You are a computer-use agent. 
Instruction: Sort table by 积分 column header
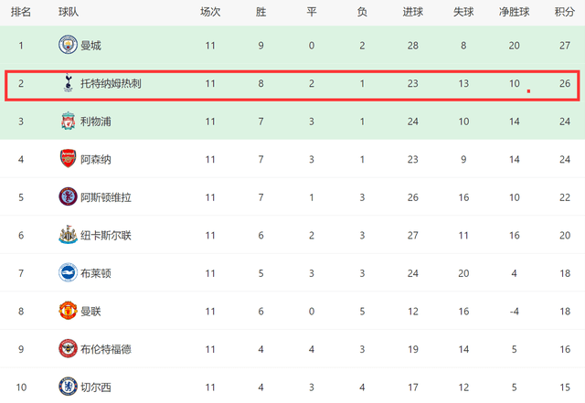(565, 12)
